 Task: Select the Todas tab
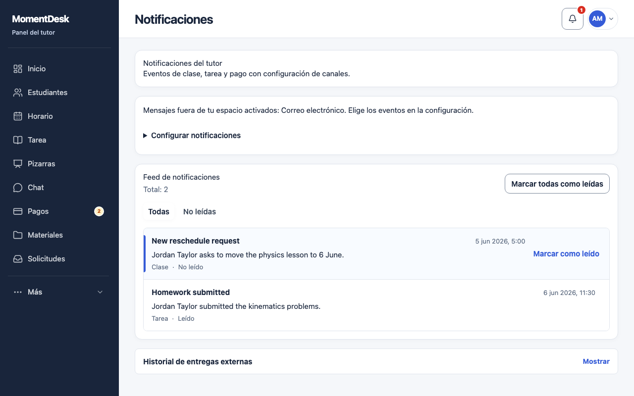(158, 211)
